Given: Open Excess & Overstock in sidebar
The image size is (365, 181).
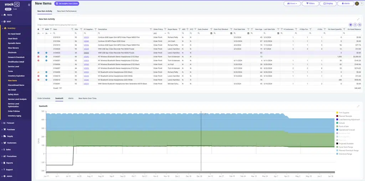Looking at the screenshot, I should click(x=16, y=57).
